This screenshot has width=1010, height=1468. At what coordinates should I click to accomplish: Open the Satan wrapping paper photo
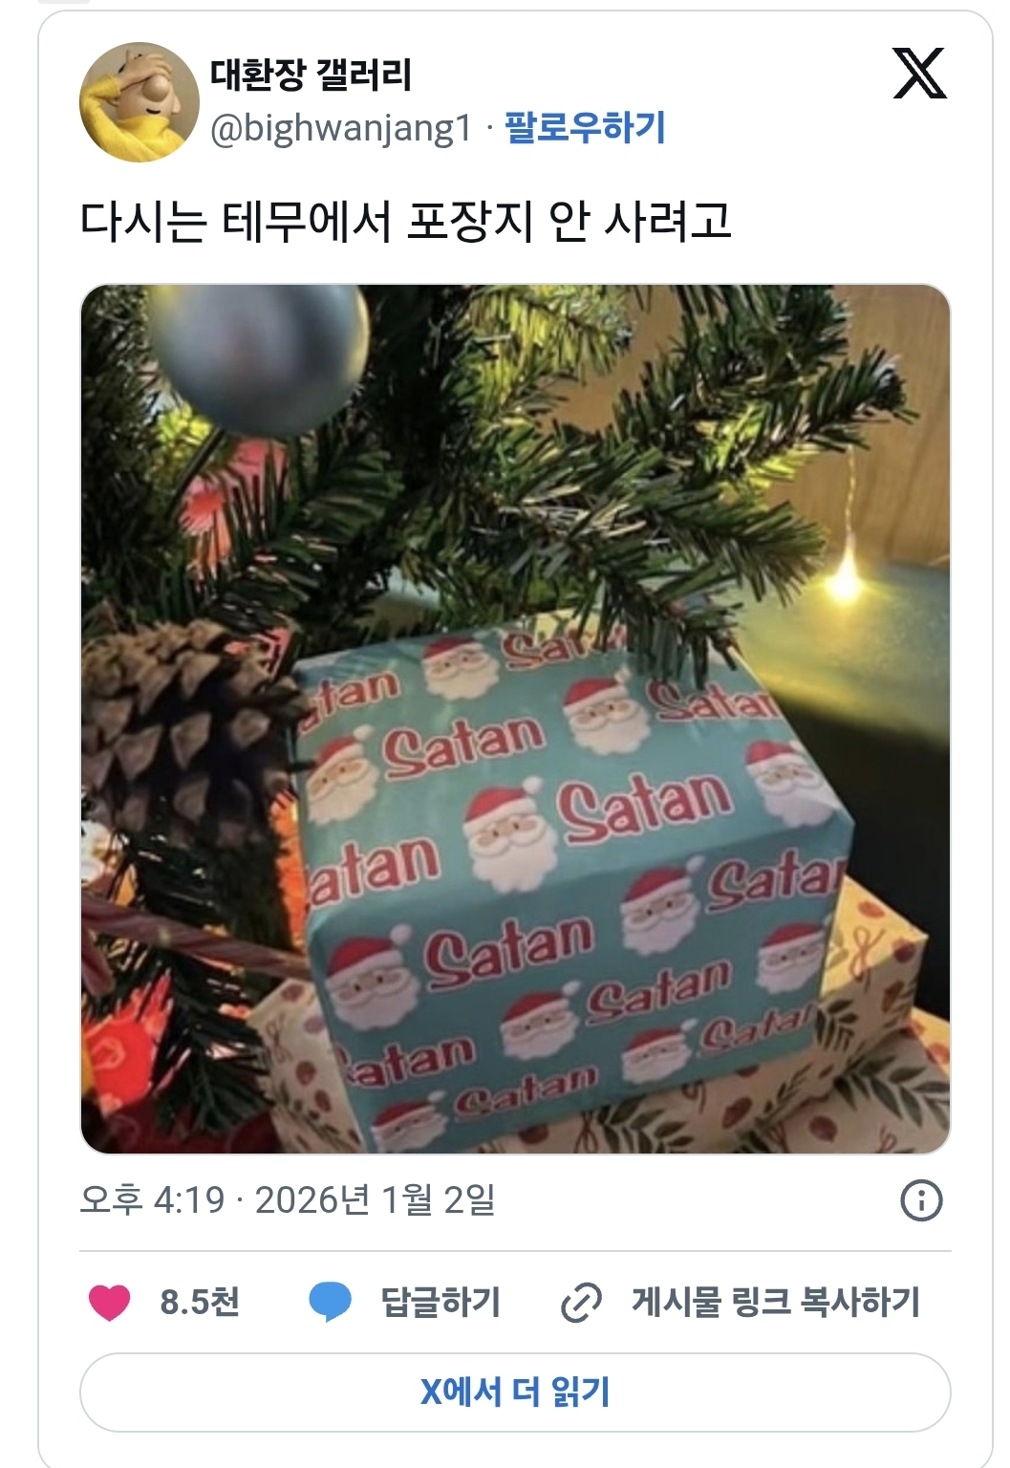(515, 719)
